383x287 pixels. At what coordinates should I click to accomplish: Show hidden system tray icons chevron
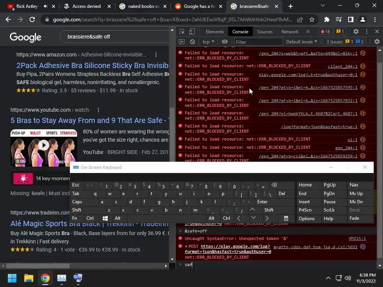(x=328, y=278)
